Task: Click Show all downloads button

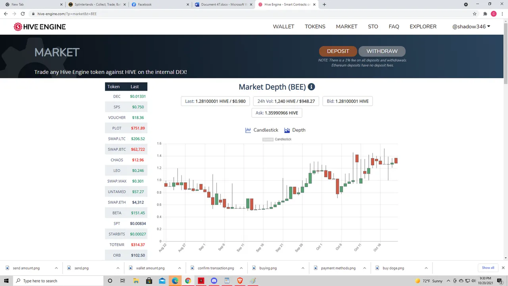Action: click(x=488, y=268)
